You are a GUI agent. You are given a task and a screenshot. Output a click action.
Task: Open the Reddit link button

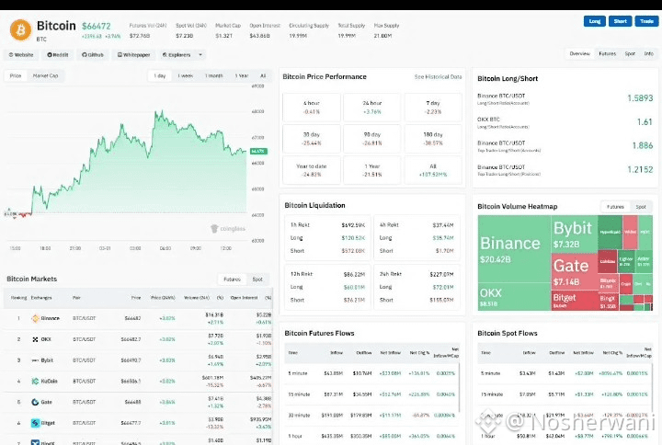57,55
